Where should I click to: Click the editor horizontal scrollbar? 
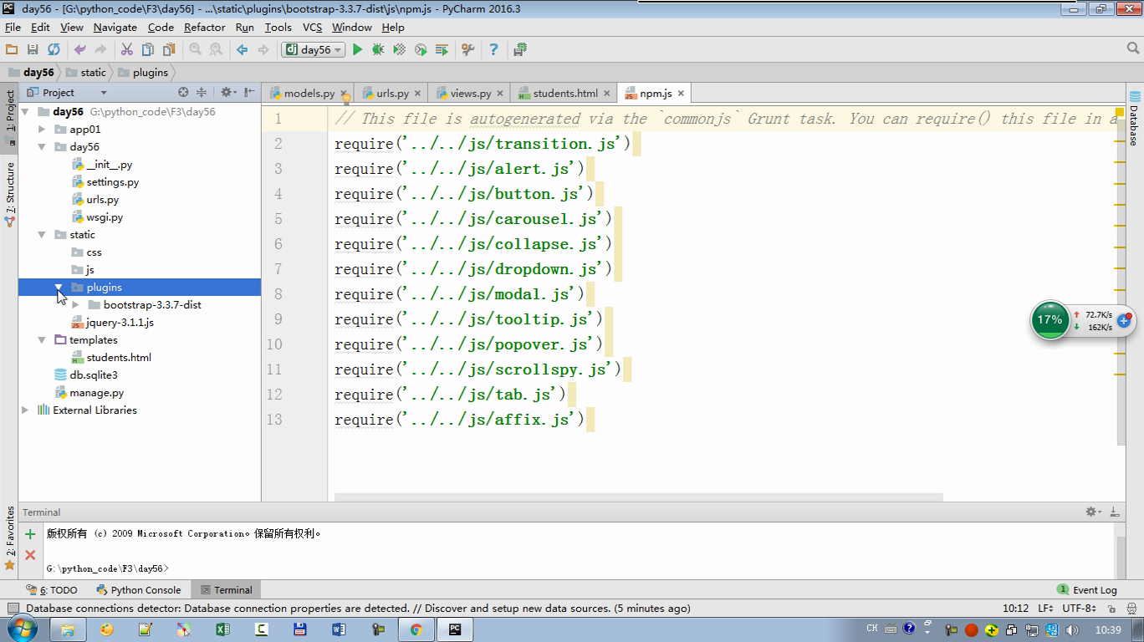(638, 497)
